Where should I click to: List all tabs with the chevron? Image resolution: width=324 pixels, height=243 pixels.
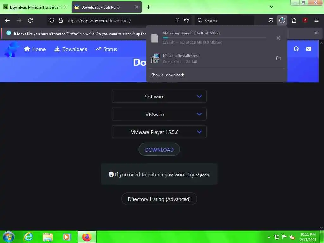(x=271, y=7)
